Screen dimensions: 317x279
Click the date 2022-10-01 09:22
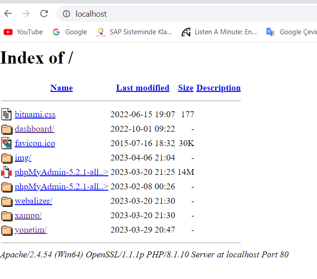[x=143, y=129]
